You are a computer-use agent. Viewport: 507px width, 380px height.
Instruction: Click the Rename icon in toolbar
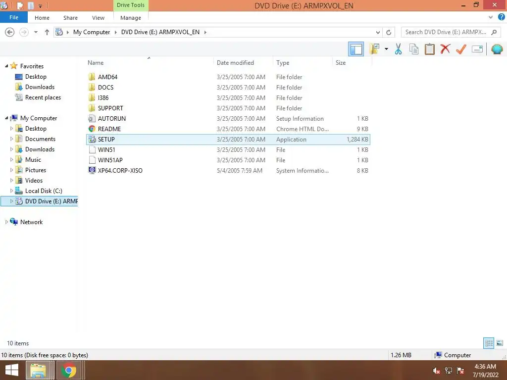tap(477, 49)
